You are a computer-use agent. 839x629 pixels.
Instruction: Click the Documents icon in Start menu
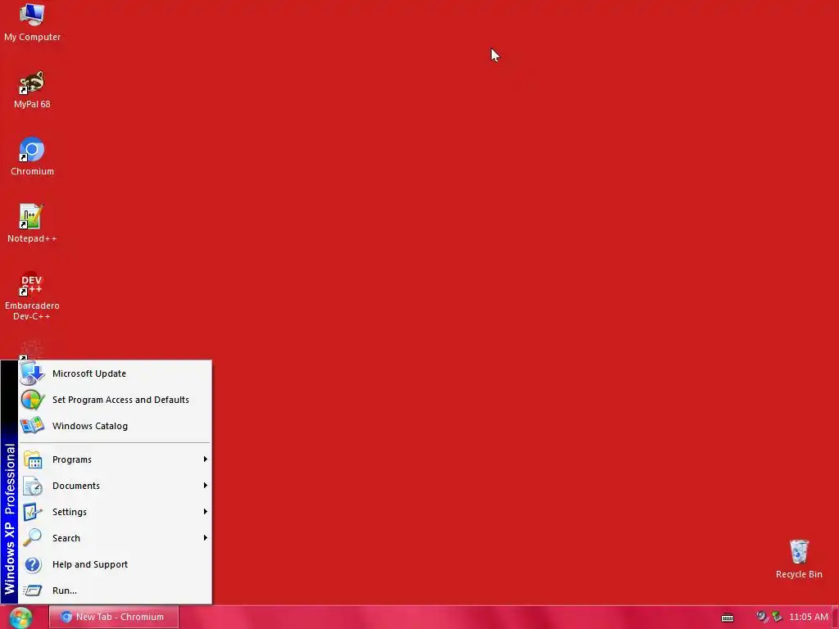pyautogui.click(x=33, y=486)
